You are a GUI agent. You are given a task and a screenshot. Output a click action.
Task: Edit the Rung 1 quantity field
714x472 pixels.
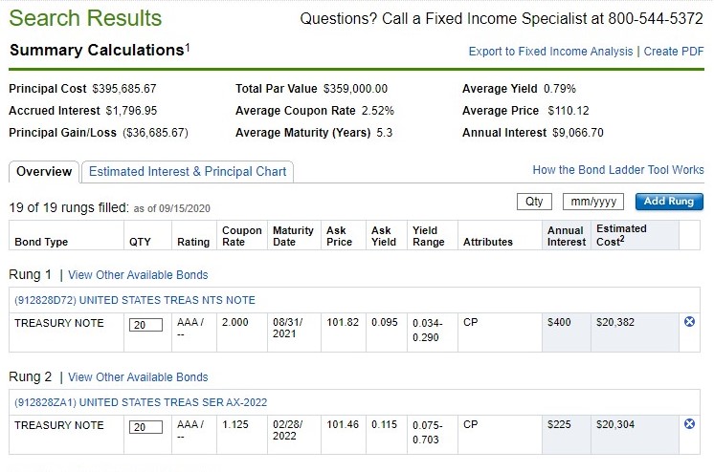(145, 325)
